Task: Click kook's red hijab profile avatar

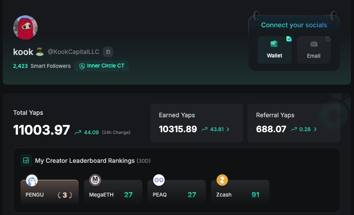Action: coord(25,27)
